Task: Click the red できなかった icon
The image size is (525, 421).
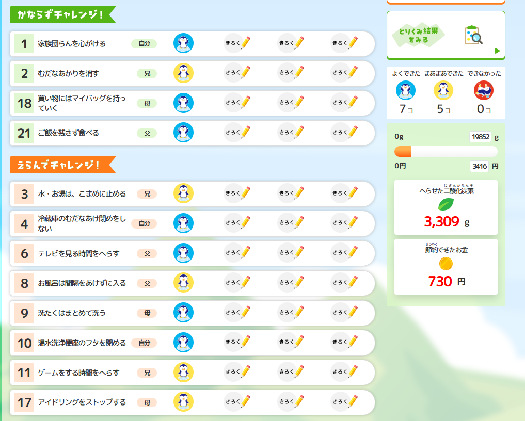Action: (484, 91)
